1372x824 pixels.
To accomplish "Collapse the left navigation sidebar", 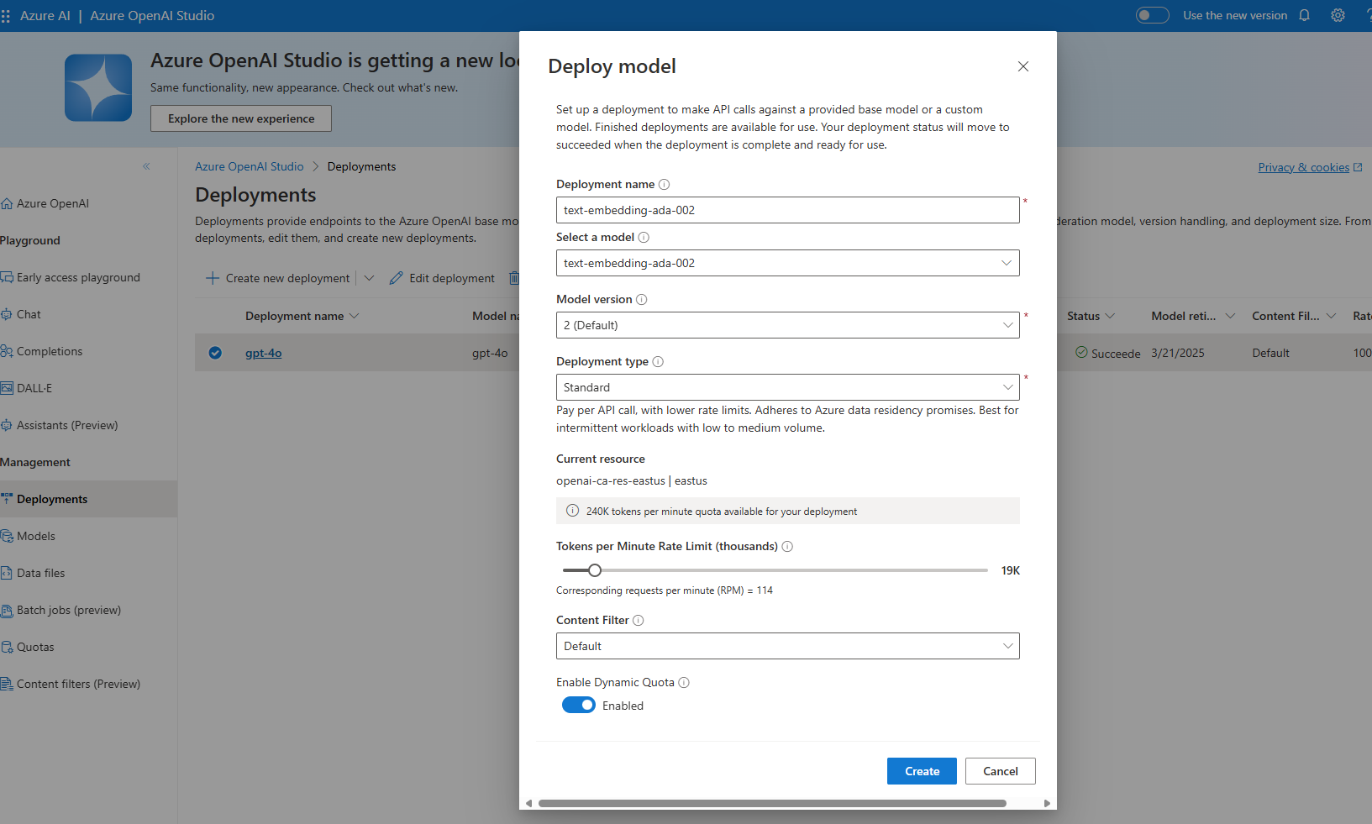I will pyautogui.click(x=146, y=166).
